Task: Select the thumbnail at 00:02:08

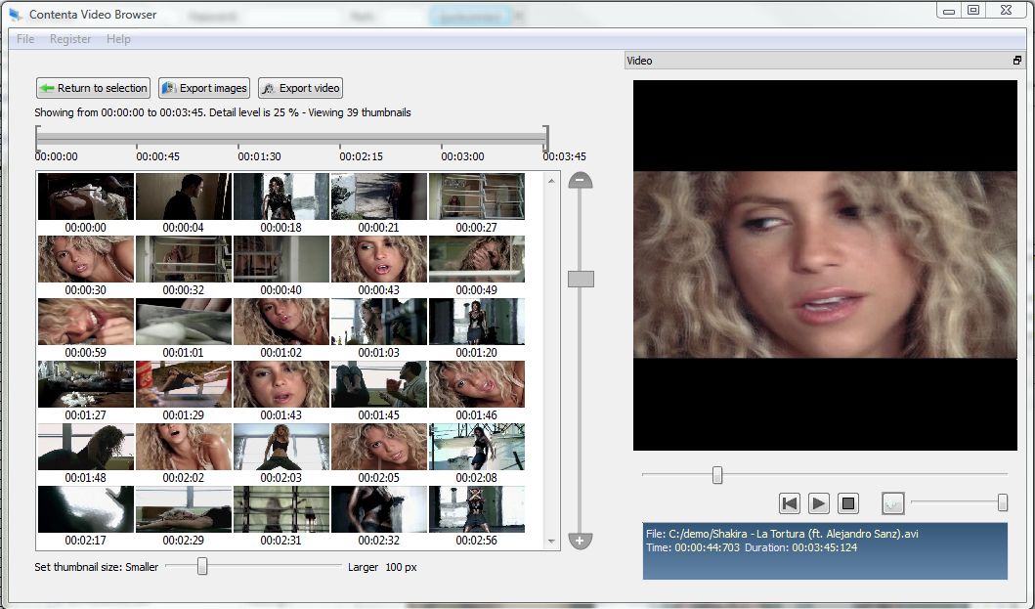Action: [x=477, y=447]
